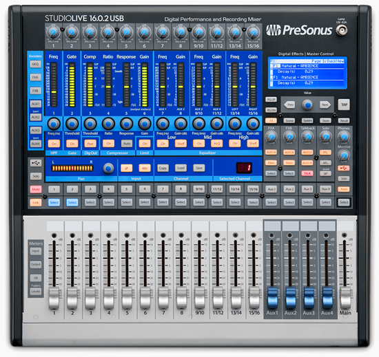Viewport: 379px width, 357px height.
Task: Click the Next arrow button
Action: pyautogui.click(x=325, y=105)
